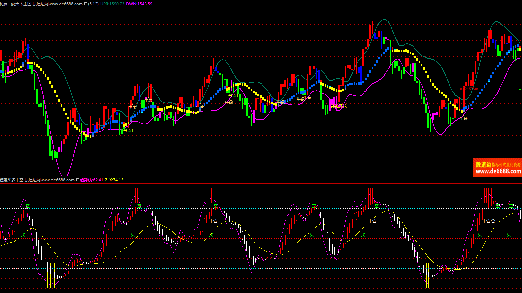Screen dimensions: 522x293
Task: Click the 买点1 marker near the chart's left low
Action: tap(128, 130)
